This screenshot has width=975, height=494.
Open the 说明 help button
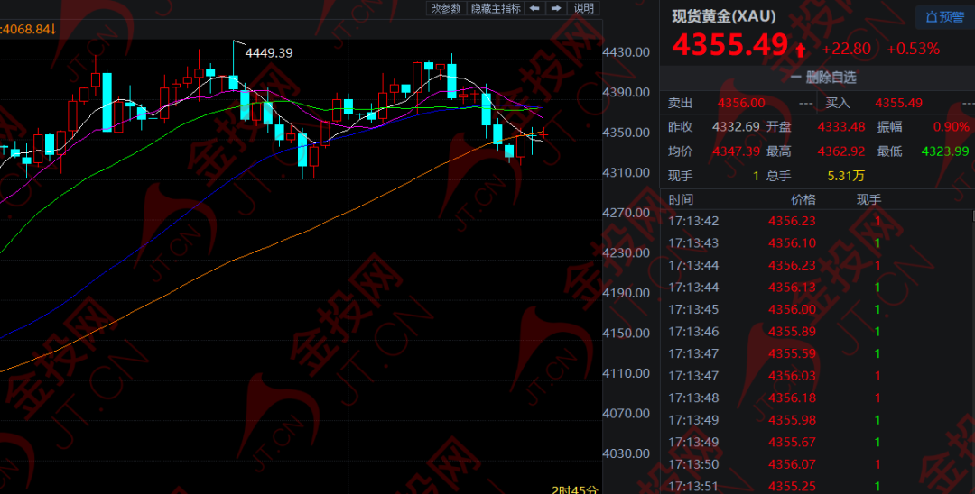click(x=584, y=8)
